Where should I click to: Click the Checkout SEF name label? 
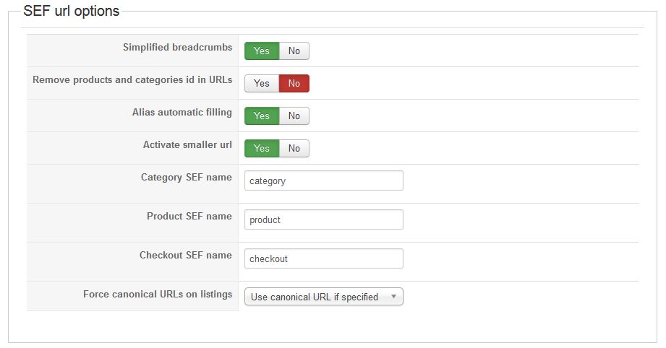point(186,256)
